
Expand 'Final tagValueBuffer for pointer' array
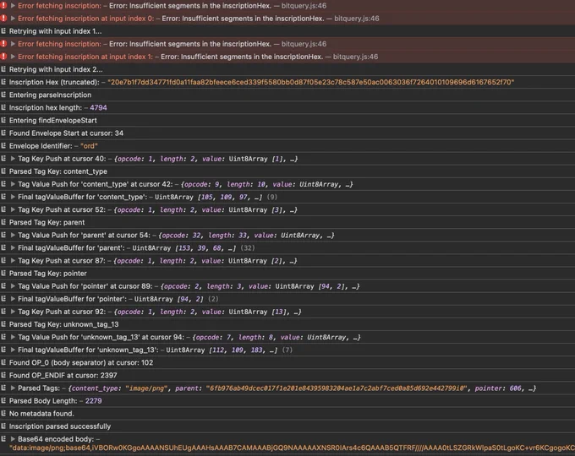pyautogui.click(x=13, y=298)
